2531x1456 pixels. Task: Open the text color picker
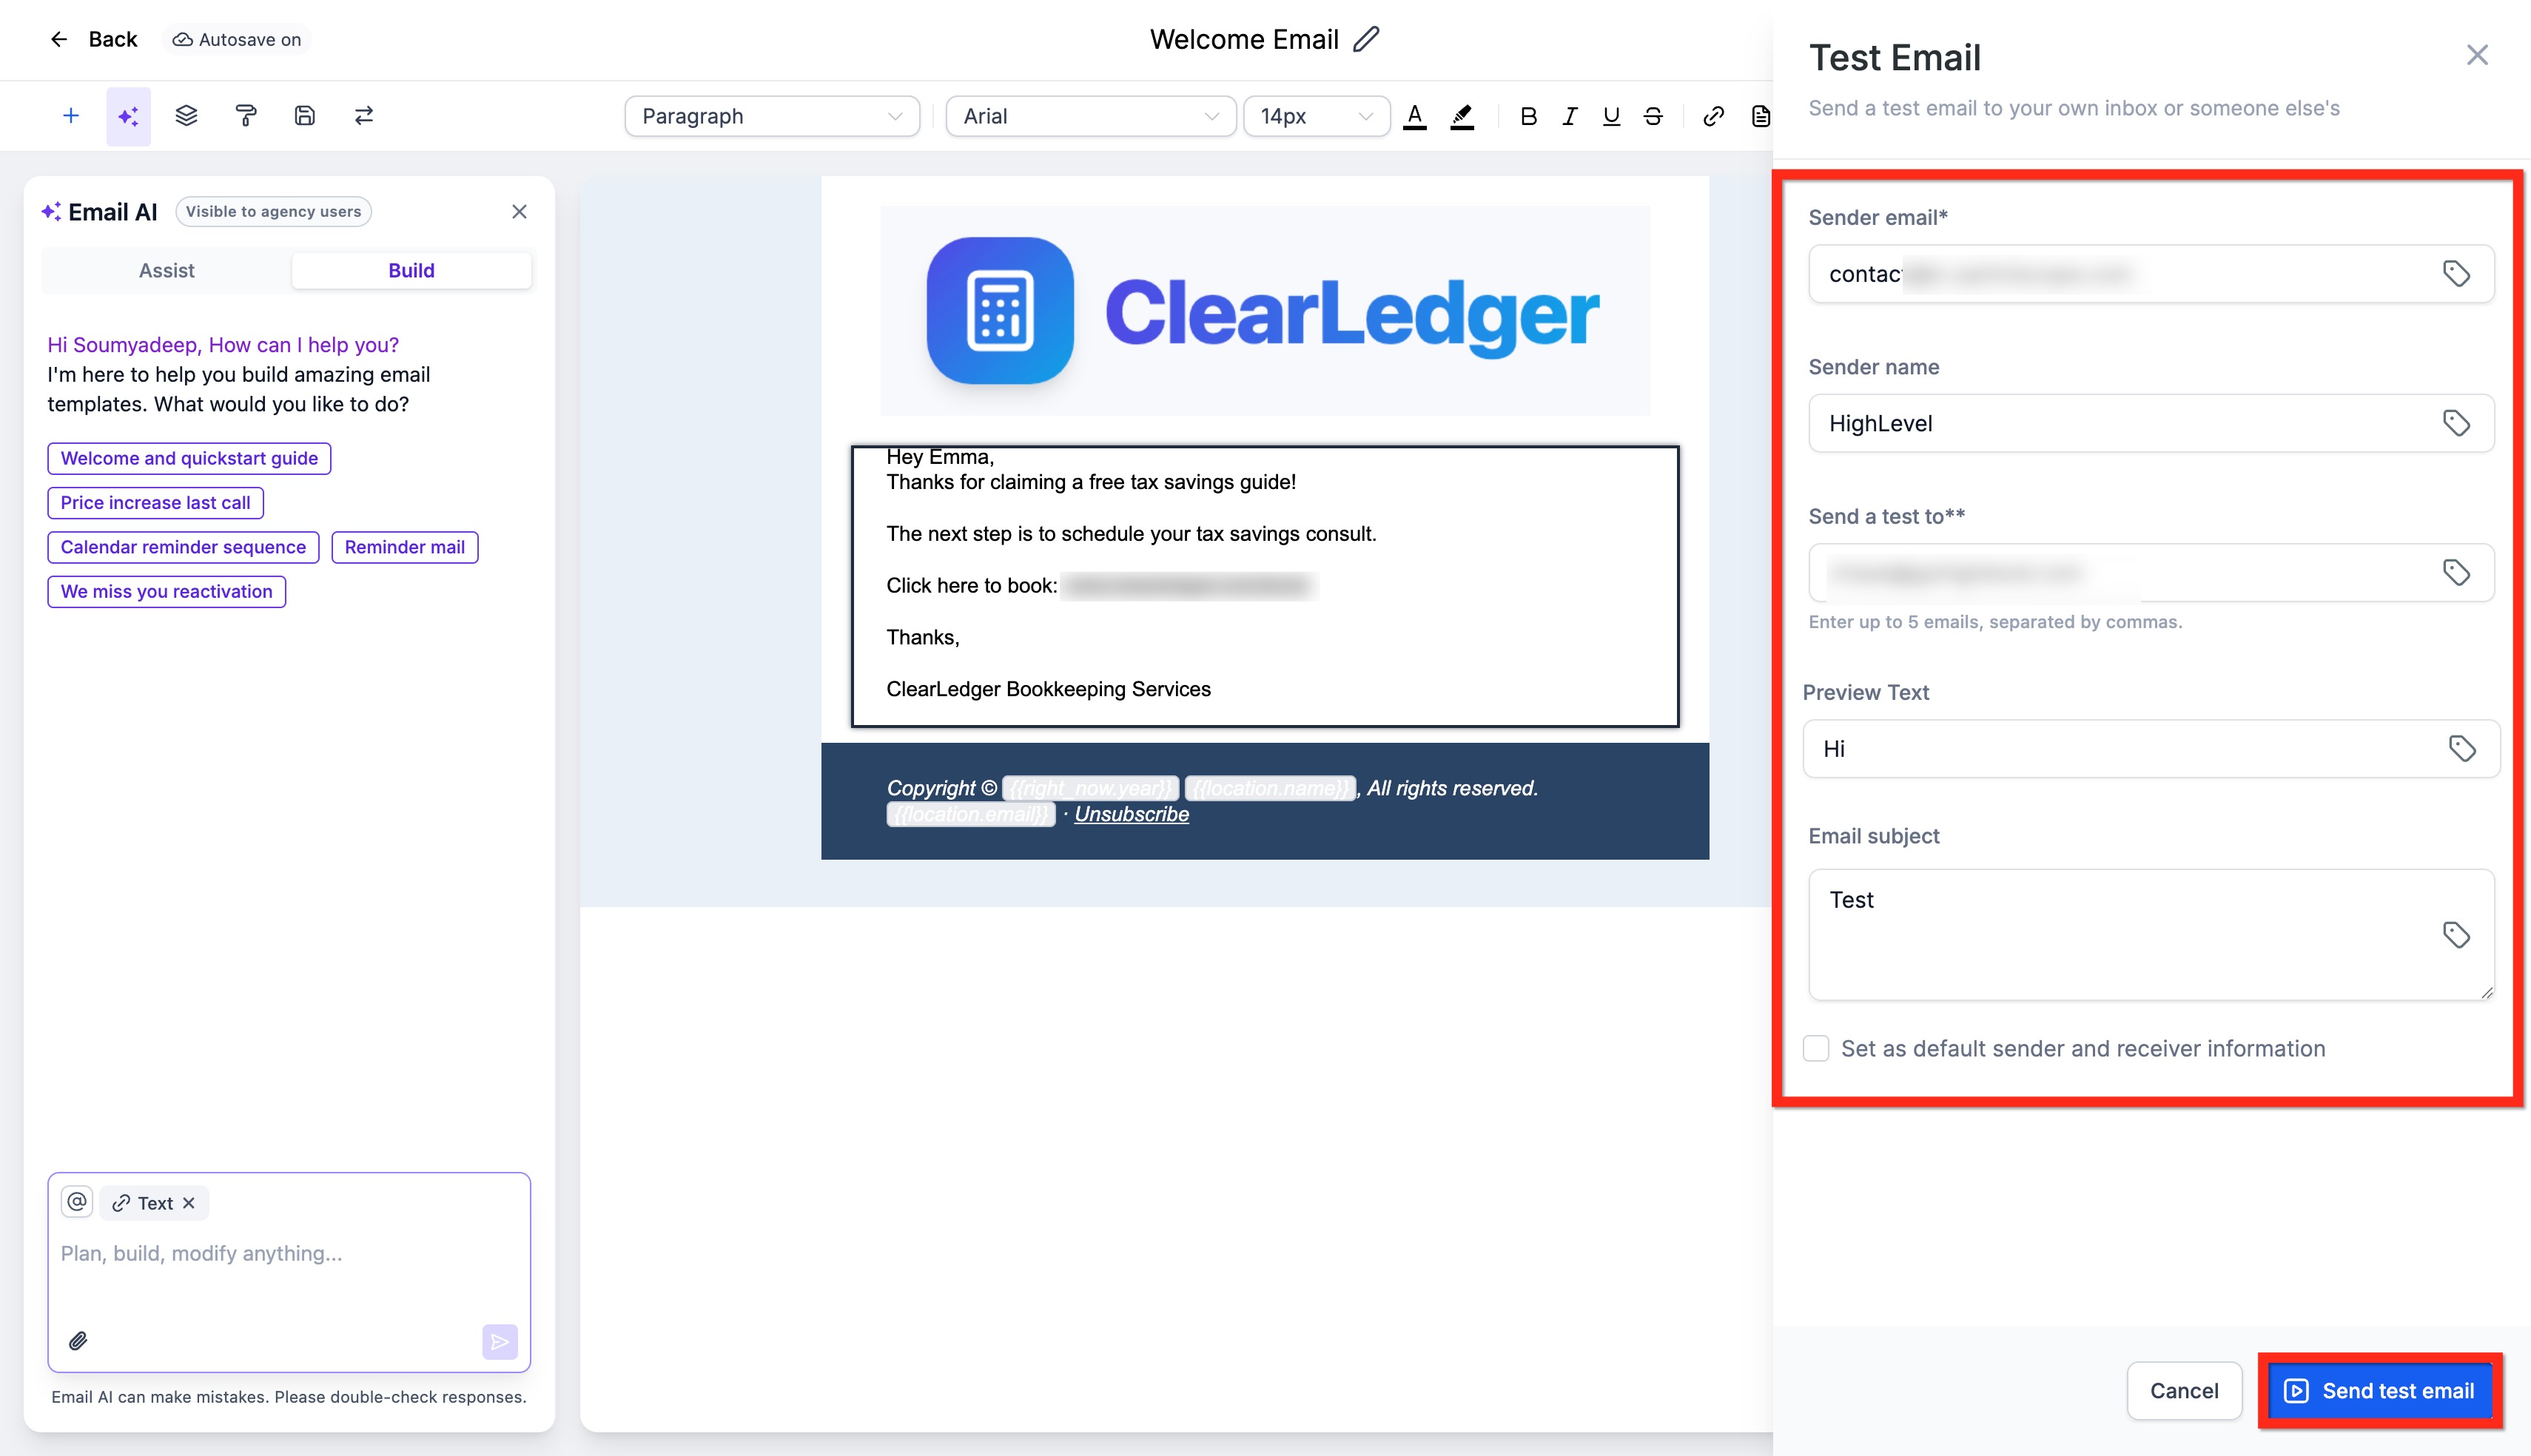[x=1414, y=116]
